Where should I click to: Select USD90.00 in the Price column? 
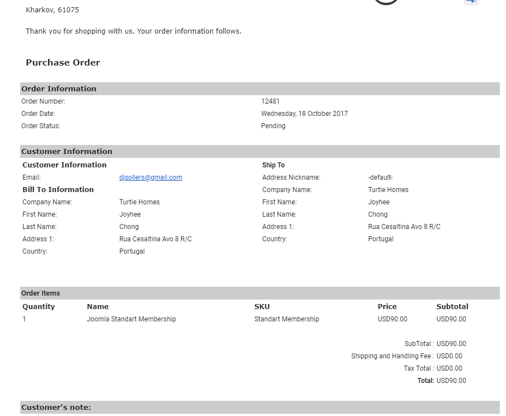tap(392, 319)
